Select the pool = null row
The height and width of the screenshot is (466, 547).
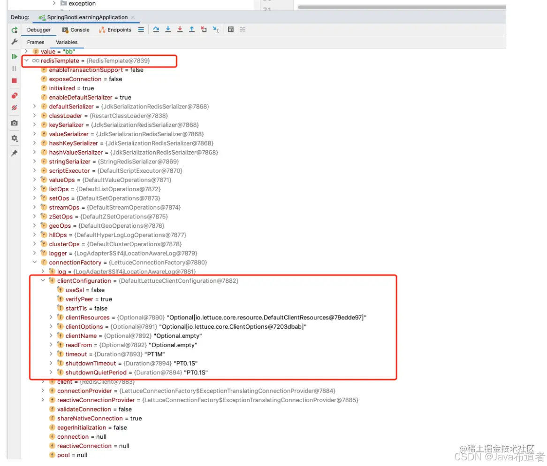(68, 455)
